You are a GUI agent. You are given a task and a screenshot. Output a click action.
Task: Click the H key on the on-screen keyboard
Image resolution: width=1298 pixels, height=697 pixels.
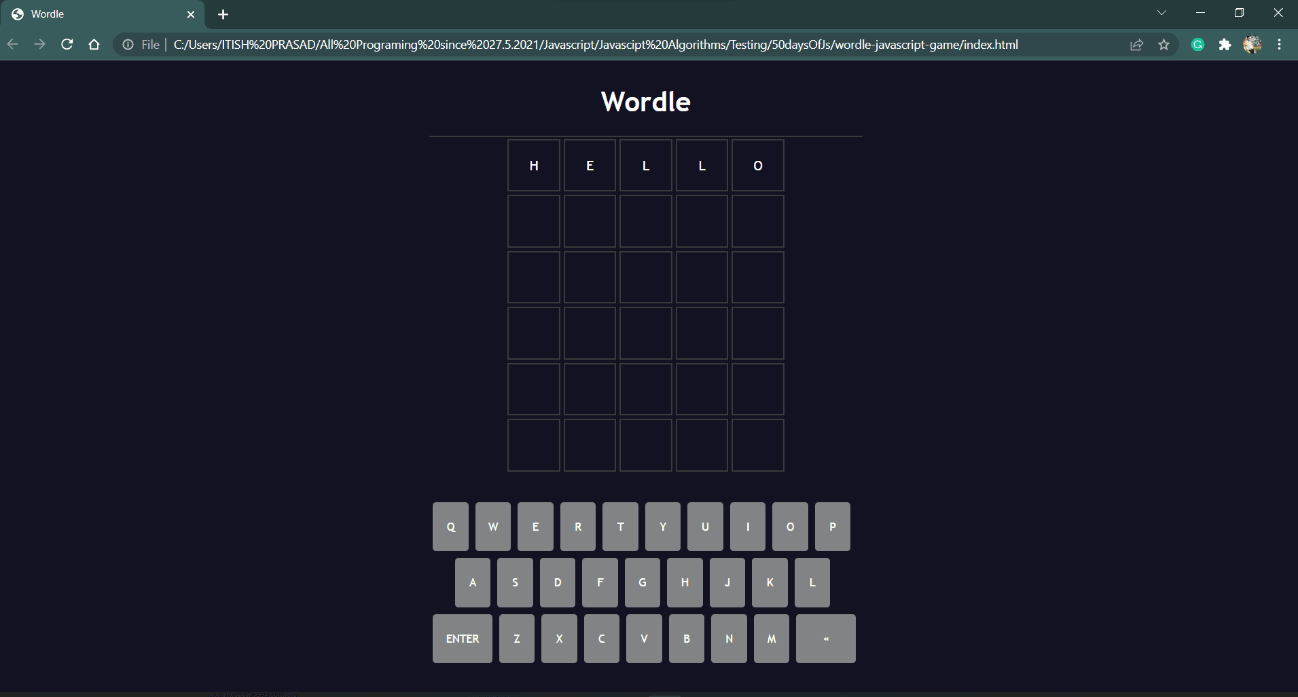[685, 582]
